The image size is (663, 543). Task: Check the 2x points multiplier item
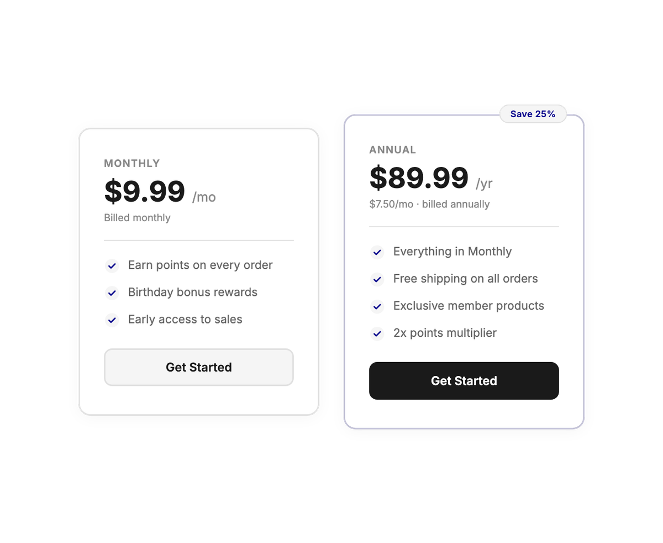point(445,333)
